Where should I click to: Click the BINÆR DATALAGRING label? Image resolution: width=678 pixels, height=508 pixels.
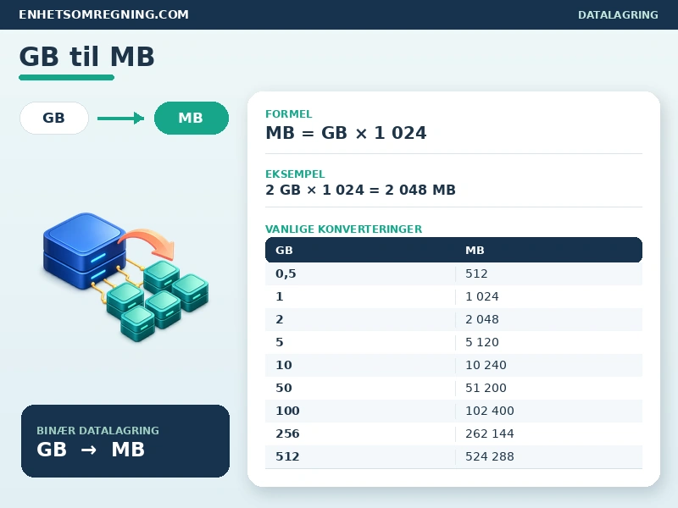pos(97,431)
